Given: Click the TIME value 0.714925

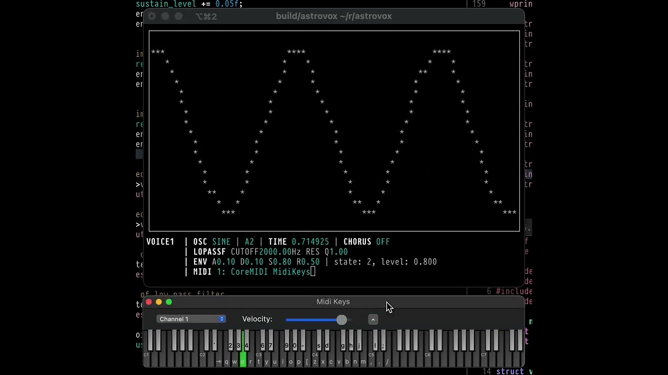Looking at the screenshot, I should point(311,242).
